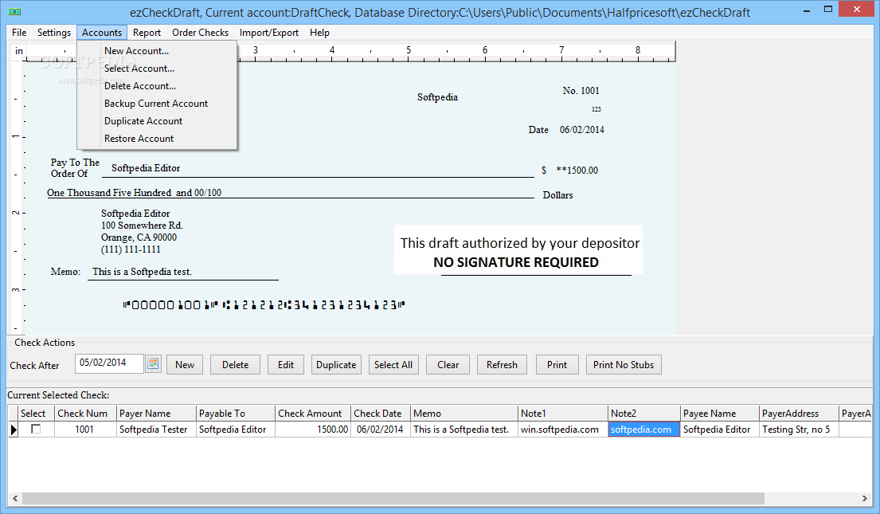Open the Import/Export menu
880x514 pixels.
(269, 33)
